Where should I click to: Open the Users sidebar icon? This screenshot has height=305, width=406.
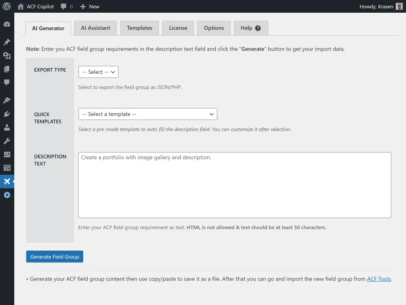pyautogui.click(x=7, y=127)
